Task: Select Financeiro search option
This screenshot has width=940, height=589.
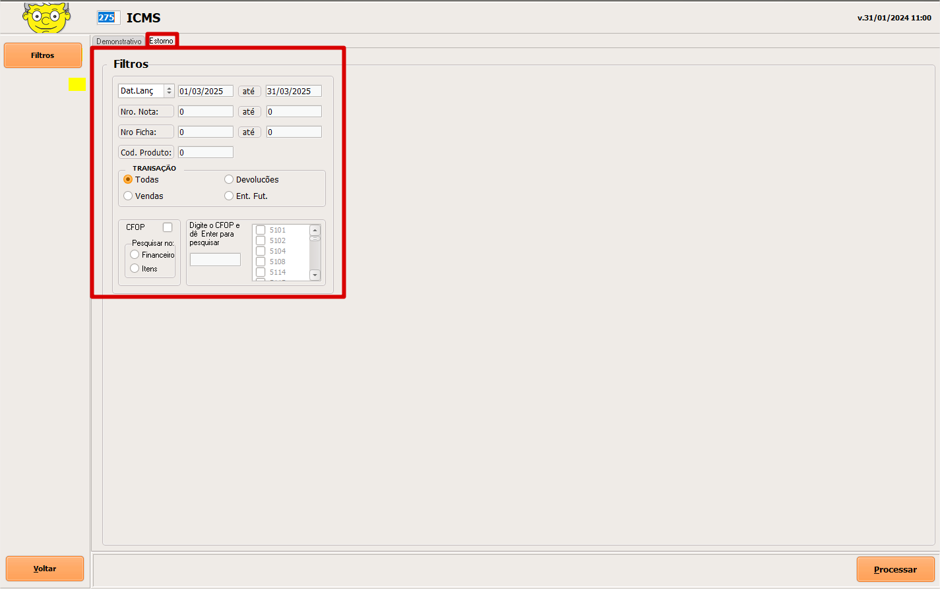Action: click(135, 254)
